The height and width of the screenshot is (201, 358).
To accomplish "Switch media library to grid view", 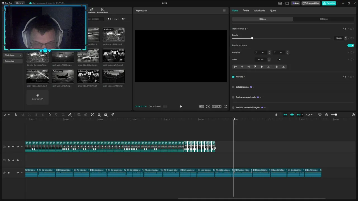I will pyautogui.click(x=109, y=19).
